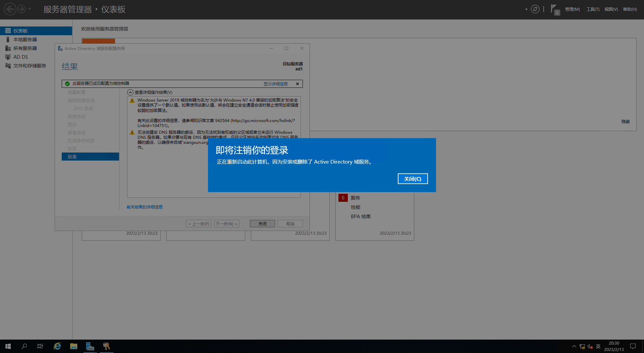The width and height of the screenshot is (644, 353).
Task: Click the Close (关闭(C)) button in sign-out dialog
Action: tap(413, 179)
